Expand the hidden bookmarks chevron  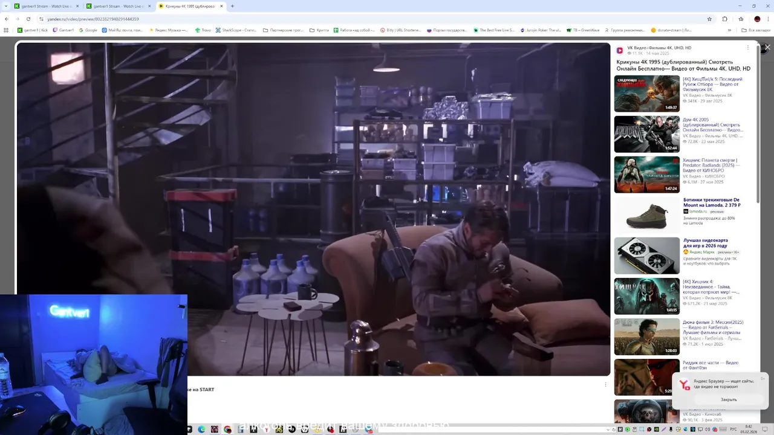click(x=729, y=30)
